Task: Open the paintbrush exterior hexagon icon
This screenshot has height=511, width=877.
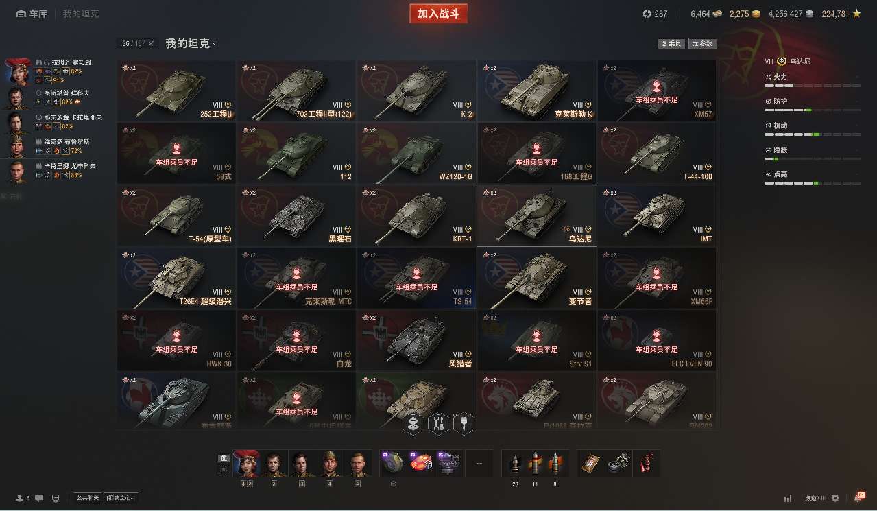Action: coord(464,424)
